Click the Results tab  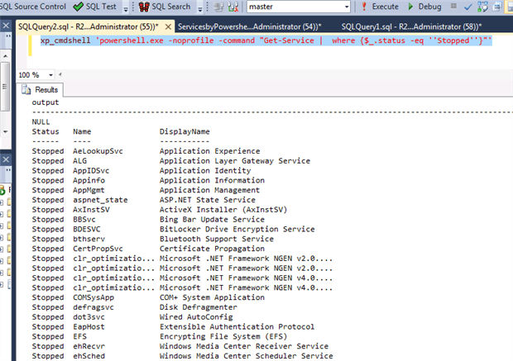pos(41,90)
